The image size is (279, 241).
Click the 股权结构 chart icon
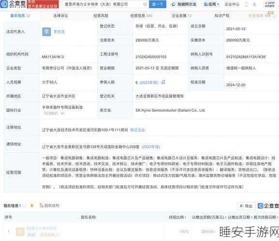click(x=42, y=205)
